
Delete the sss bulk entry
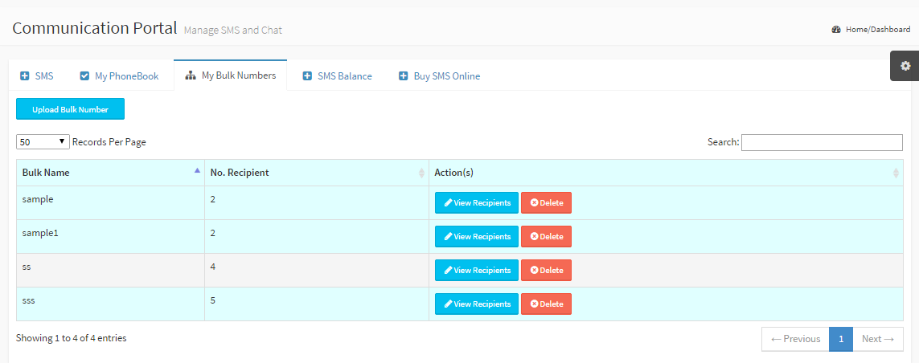546,304
